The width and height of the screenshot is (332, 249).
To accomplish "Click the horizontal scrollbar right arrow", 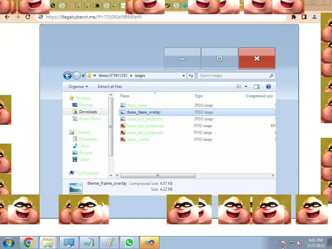I will (x=273, y=175).
